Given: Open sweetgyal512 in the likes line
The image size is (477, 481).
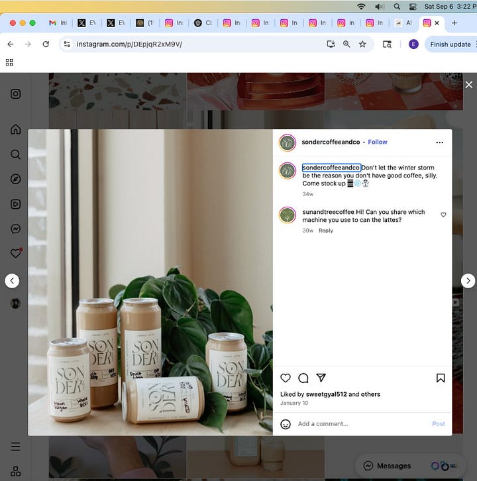Looking at the screenshot, I should coord(327,394).
